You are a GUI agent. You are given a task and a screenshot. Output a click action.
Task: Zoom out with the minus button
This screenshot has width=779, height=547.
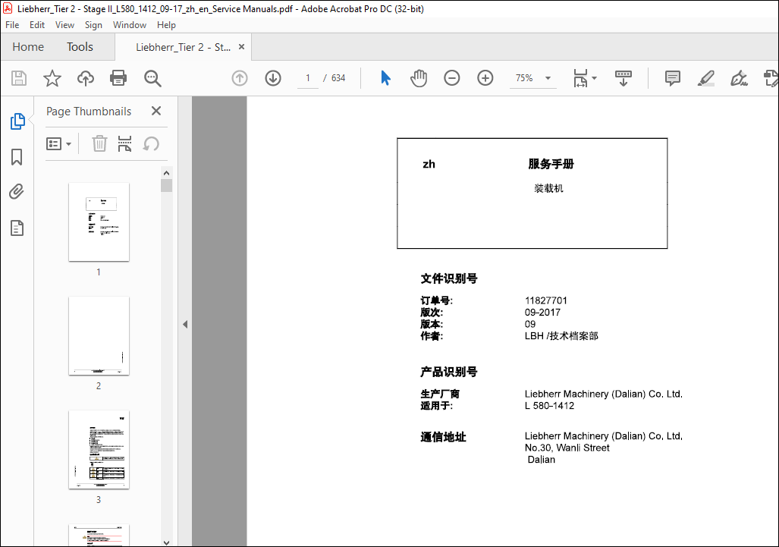[451, 78]
